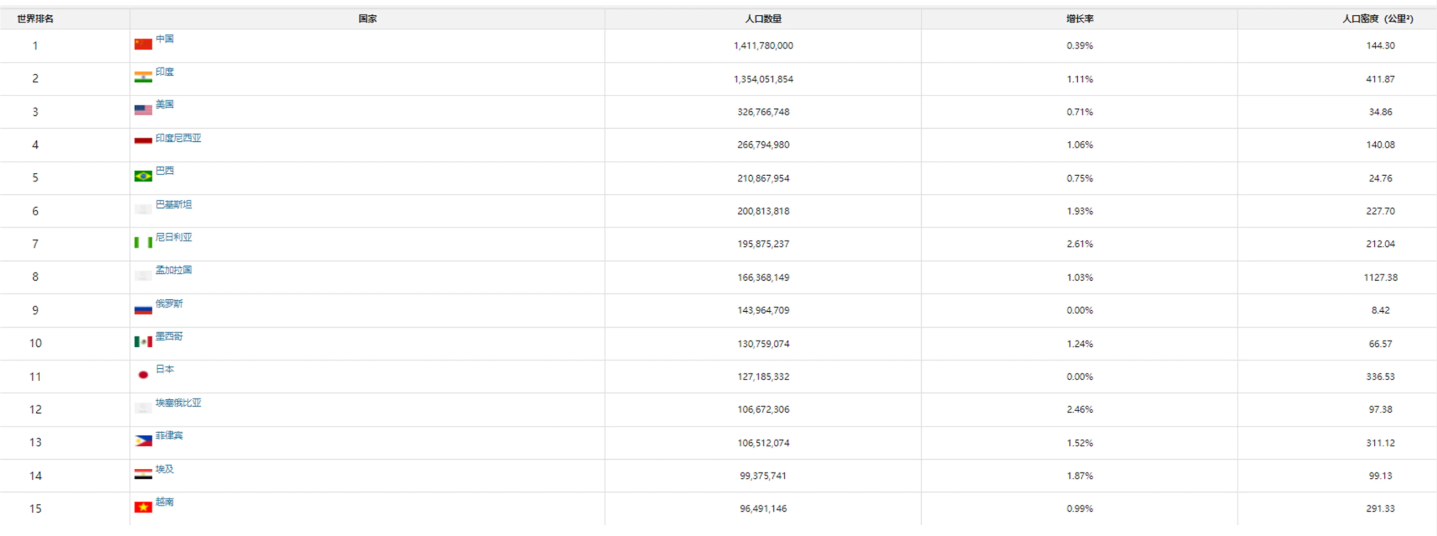This screenshot has width=1437, height=536.
Task: Open the 埃及 country link
Action: pyautogui.click(x=164, y=469)
